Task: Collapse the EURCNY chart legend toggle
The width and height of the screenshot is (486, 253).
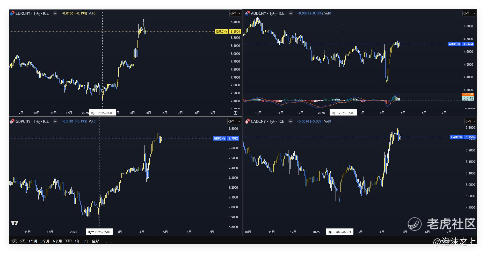Action: pos(55,13)
